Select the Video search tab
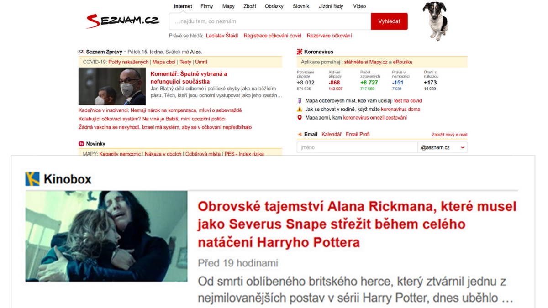548x308 pixels. click(359, 6)
